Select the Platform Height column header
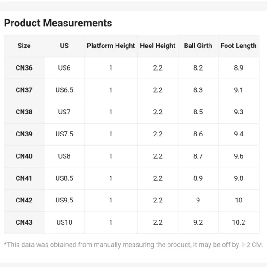The image size is (267, 267). [111, 46]
